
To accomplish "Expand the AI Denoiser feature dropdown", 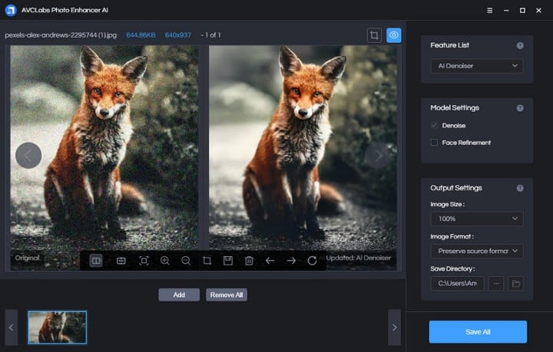I will pos(477,66).
